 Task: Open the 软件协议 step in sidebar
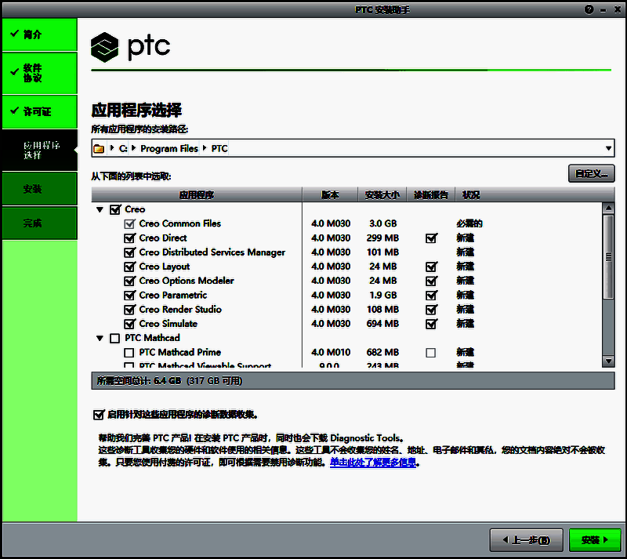(39, 73)
